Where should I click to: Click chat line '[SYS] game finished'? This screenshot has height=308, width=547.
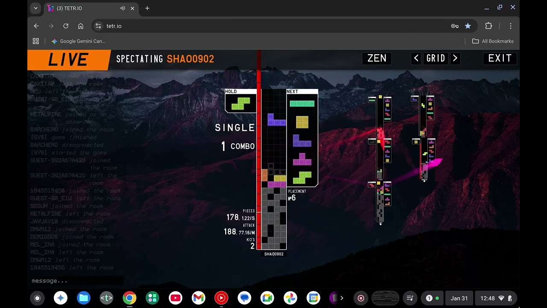pyautogui.click(x=63, y=137)
